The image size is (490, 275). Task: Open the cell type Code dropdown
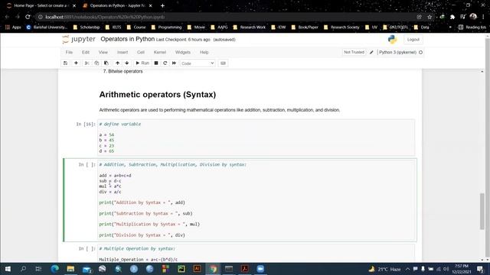click(198, 63)
